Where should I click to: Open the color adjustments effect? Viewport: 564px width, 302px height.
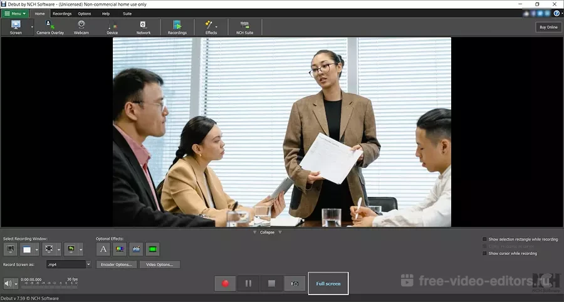point(120,249)
